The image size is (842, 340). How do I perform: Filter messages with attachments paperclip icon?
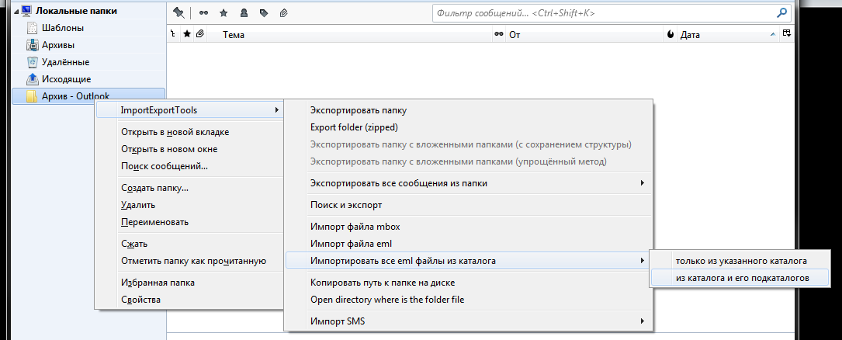[283, 12]
